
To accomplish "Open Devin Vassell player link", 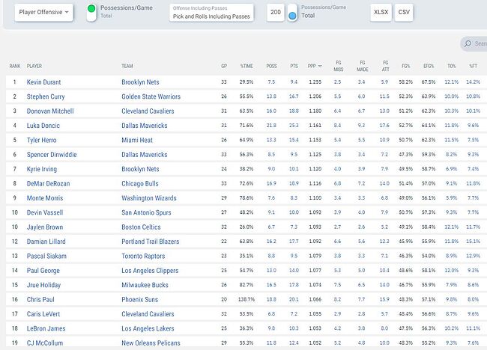I will coord(45,212).
